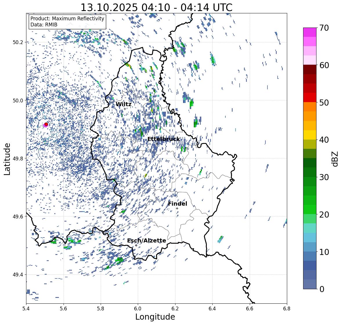This screenshot has width=342, height=324.
Task: Click the 49.6 latitude tick label
Action: 18,216
